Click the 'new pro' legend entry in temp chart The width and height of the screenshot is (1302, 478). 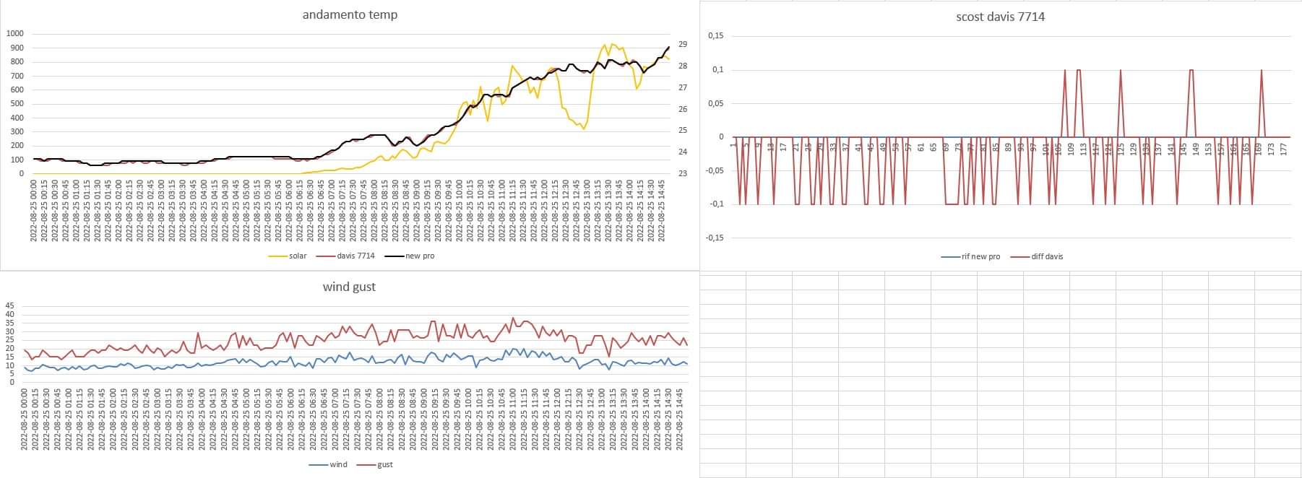tap(409, 256)
